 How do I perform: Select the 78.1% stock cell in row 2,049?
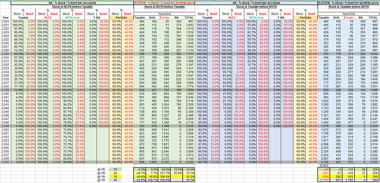click(x=66, y=126)
